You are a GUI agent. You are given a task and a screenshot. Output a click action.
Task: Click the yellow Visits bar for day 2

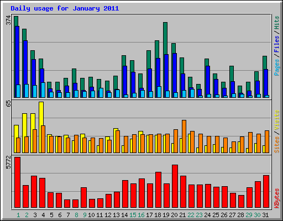(x=24, y=125)
